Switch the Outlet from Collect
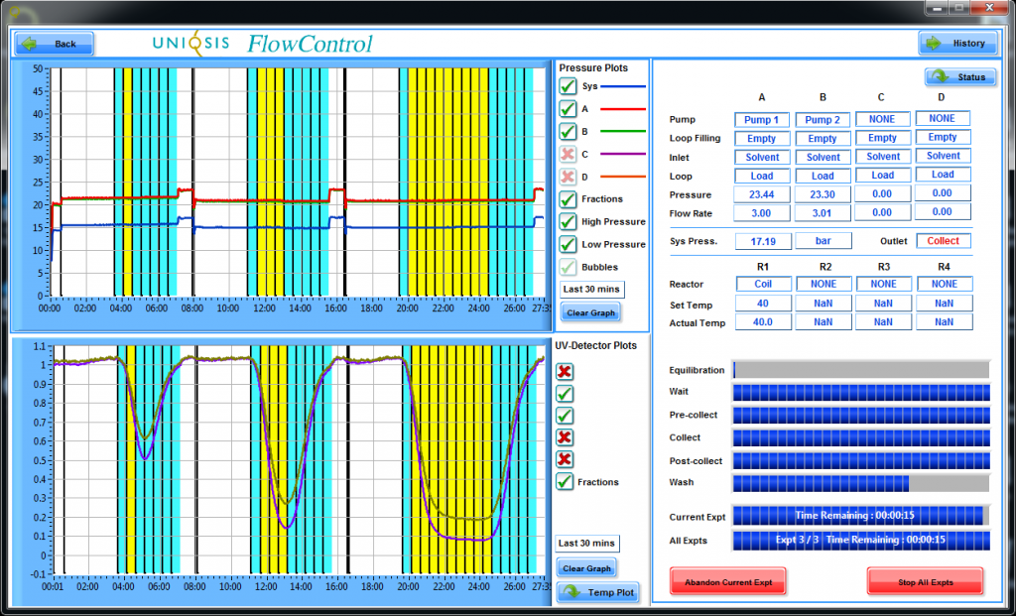 [942, 240]
